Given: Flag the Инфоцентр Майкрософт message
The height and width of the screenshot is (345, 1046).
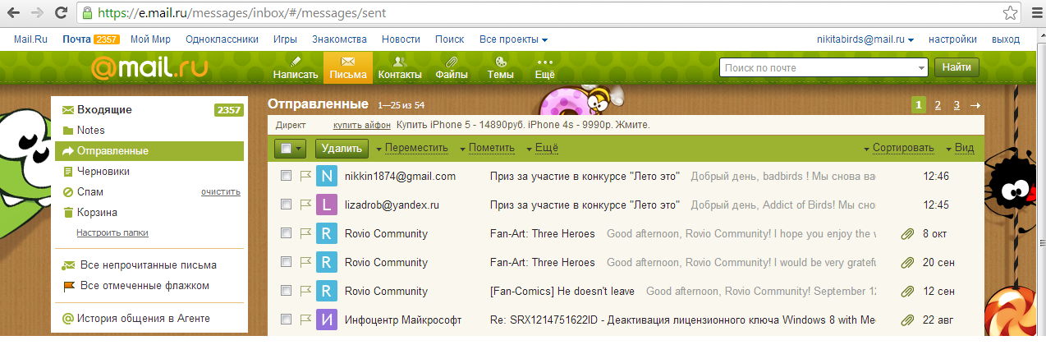Looking at the screenshot, I should tap(305, 320).
